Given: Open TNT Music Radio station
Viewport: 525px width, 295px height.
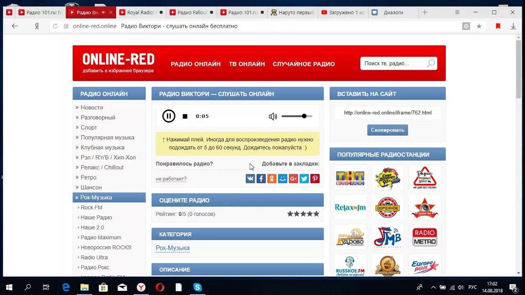Looking at the screenshot, I should [x=350, y=178].
